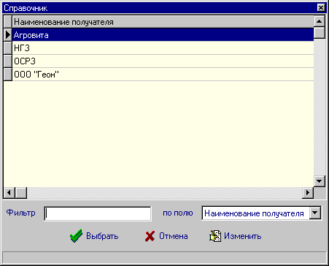Click row selector beside НГЗ
Image resolution: width=329 pixels, height=266 pixels.
coord(8,48)
